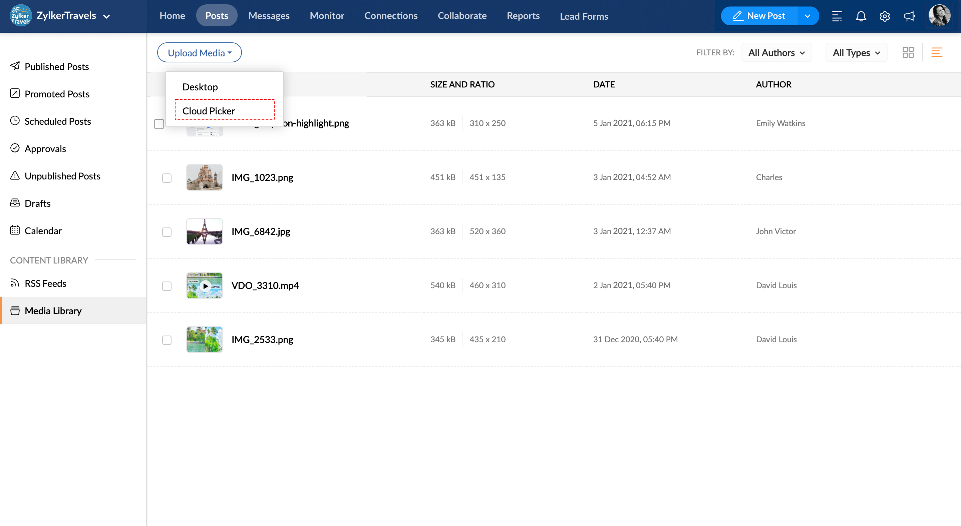The width and height of the screenshot is (961, 526).
Task: Select the VDO_3310.mp4 row checkbox
Action: click(167, 286)
